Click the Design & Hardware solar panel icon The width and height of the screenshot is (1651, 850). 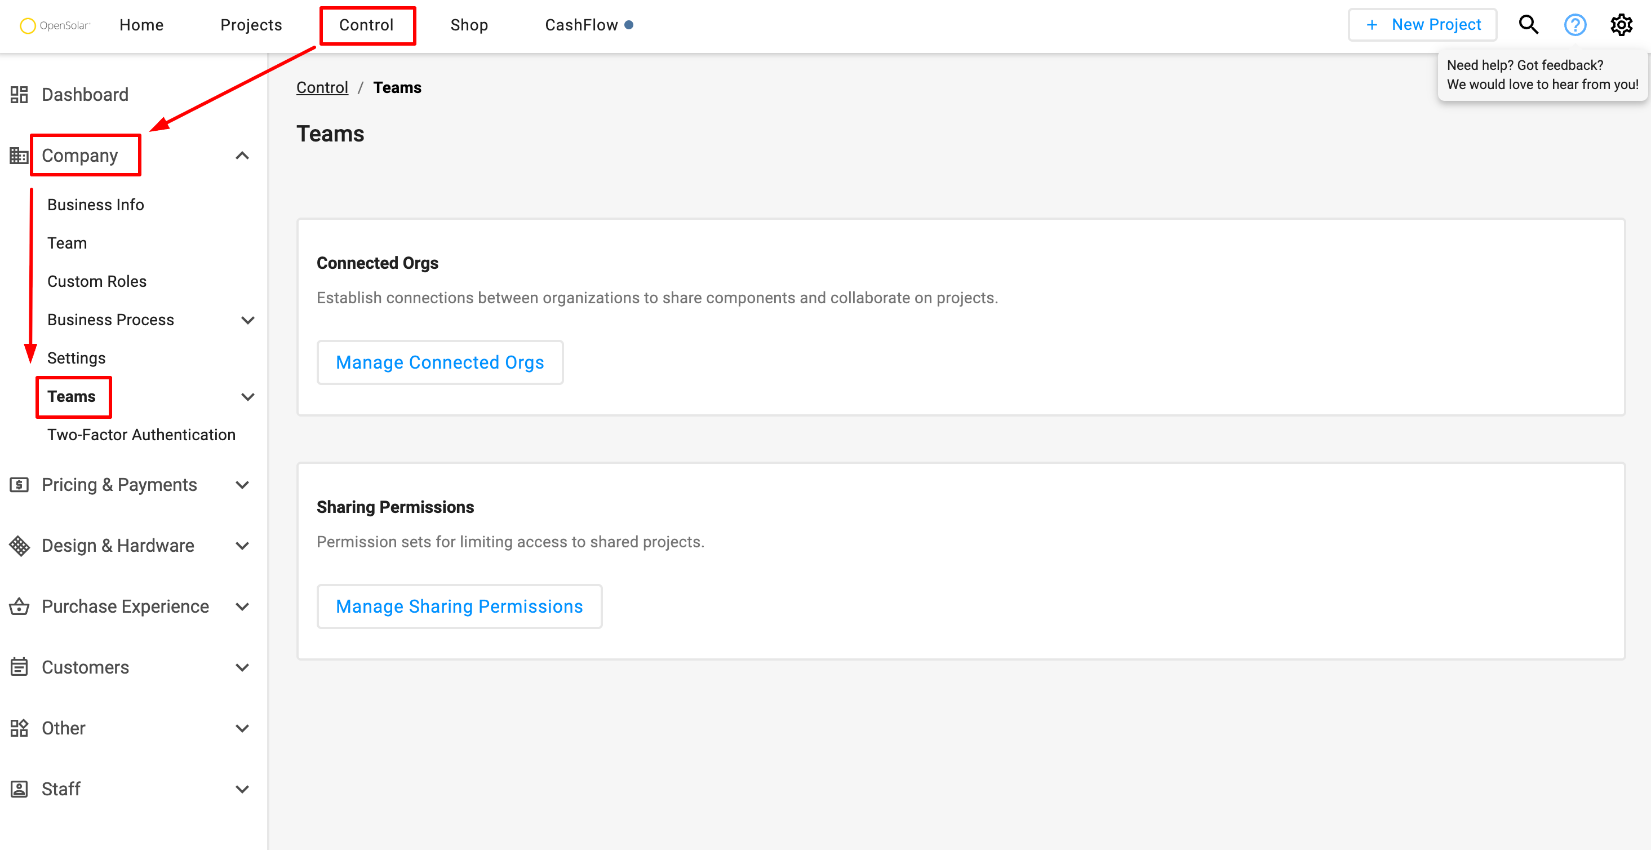coord(19,546)
